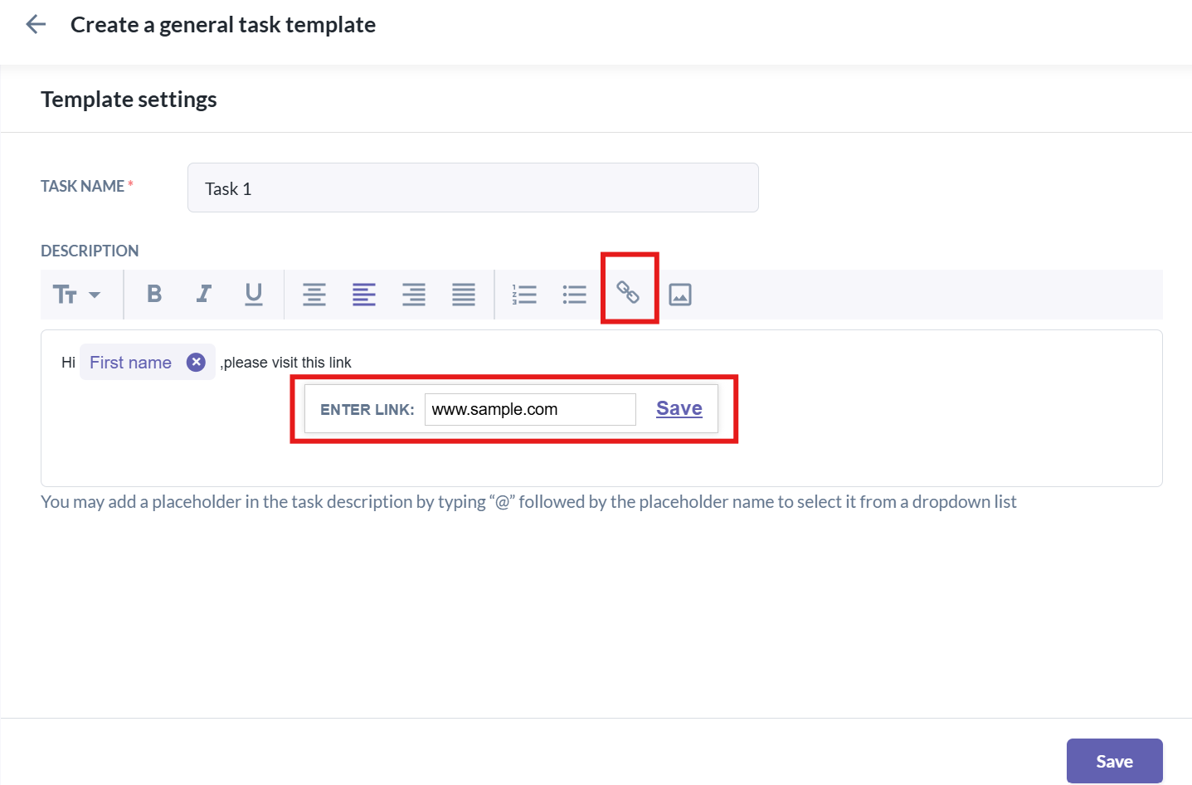Click the placeholder hint text below editor

(x=528, y=501)
